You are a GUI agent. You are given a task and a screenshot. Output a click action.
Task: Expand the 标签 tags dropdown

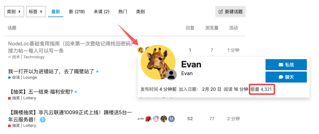click(36, 12)
